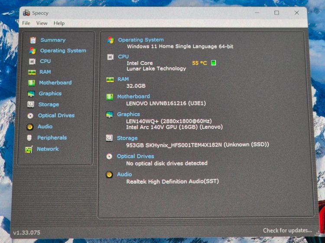Click the Peripherals mouse icon in sidebar

[29, 138]
